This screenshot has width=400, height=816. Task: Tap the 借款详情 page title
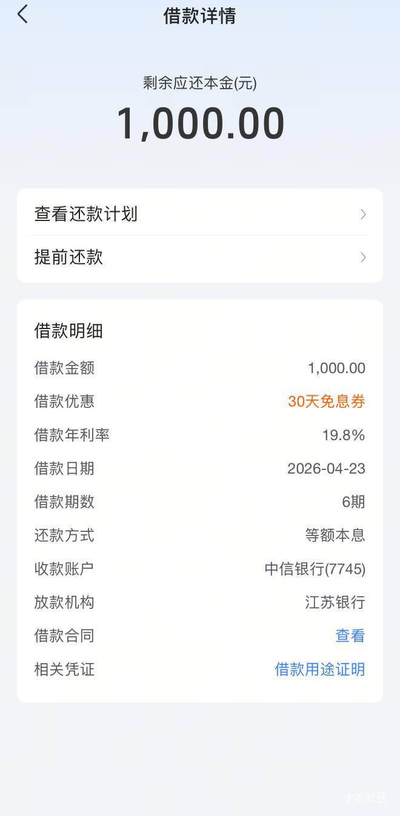click(199, 16)
